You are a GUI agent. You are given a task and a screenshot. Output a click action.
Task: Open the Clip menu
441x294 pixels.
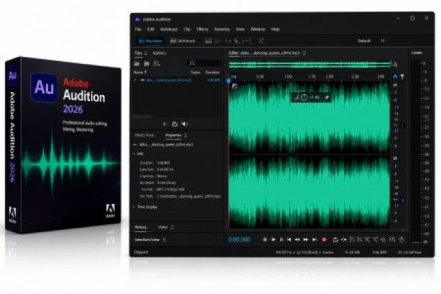[187, 29]
